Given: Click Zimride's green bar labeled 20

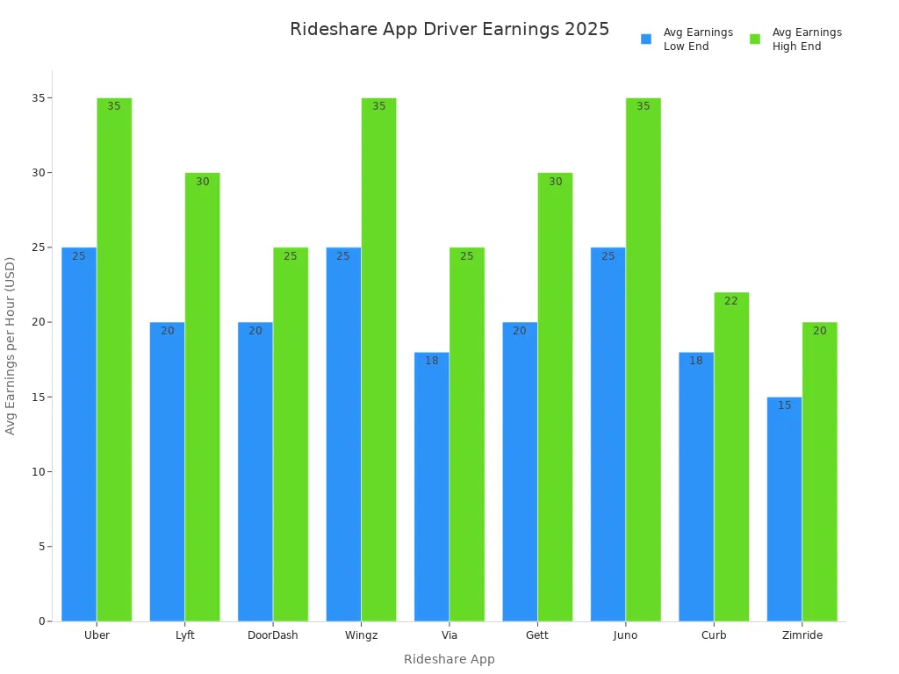Looking at the screenshot, I should (x=820, y=471).
